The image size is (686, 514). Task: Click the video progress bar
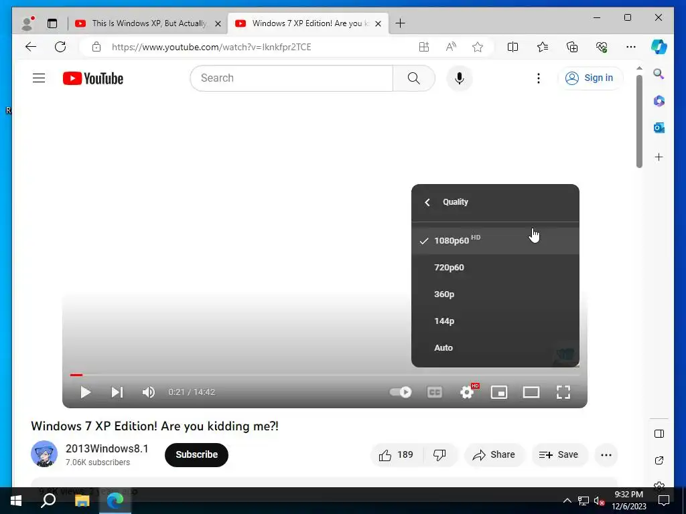tap(325, 375)
